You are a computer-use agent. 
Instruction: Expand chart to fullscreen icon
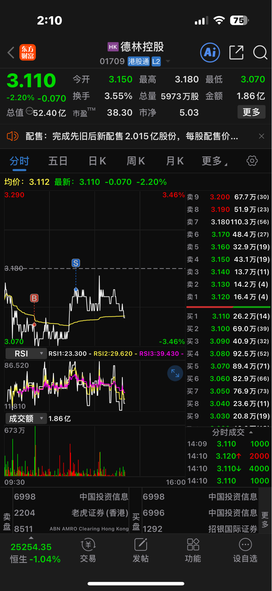click(175, 373)
